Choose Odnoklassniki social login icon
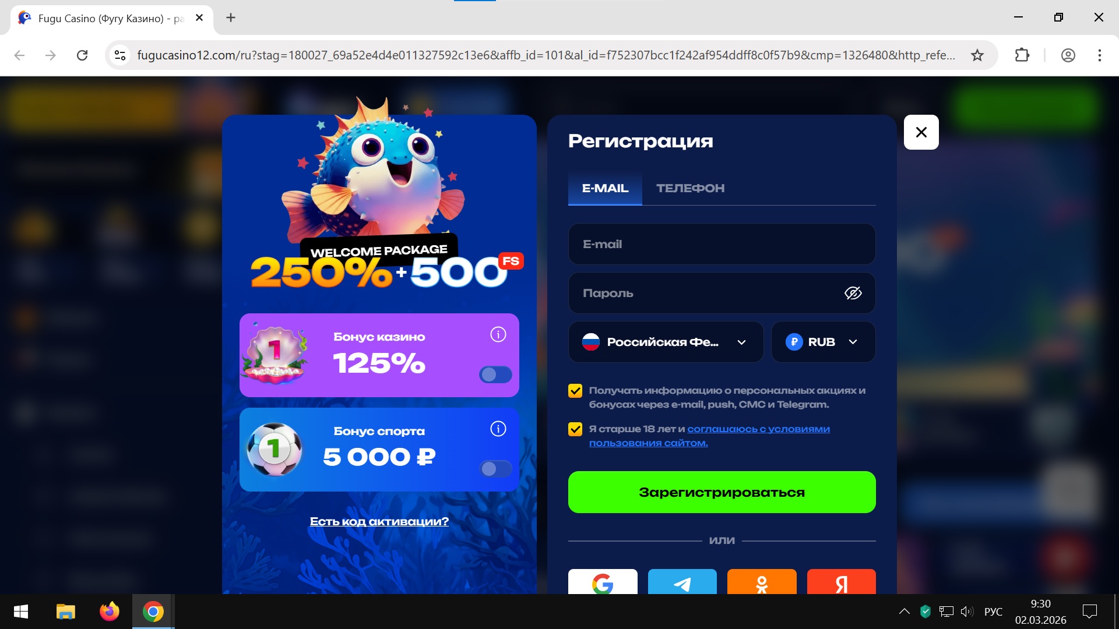Viewport: 1119px width, 629px height. [x=762, y=581]
